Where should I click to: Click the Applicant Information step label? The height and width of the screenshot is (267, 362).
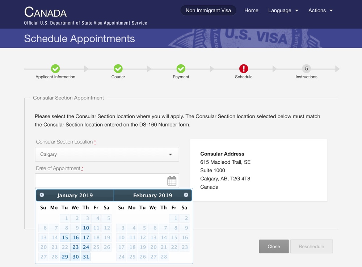point(55,77)
